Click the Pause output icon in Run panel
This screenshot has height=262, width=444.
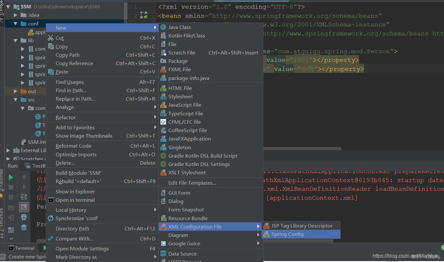coord(11,197)
